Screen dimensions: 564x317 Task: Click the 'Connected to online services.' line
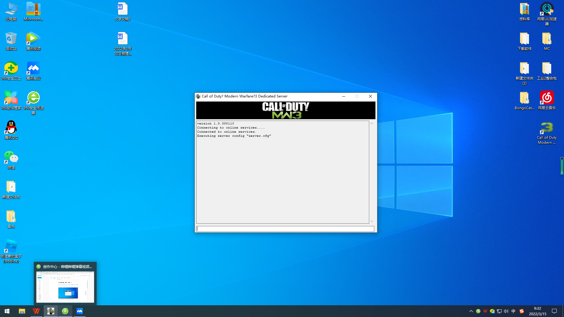(x=227, y=132)
